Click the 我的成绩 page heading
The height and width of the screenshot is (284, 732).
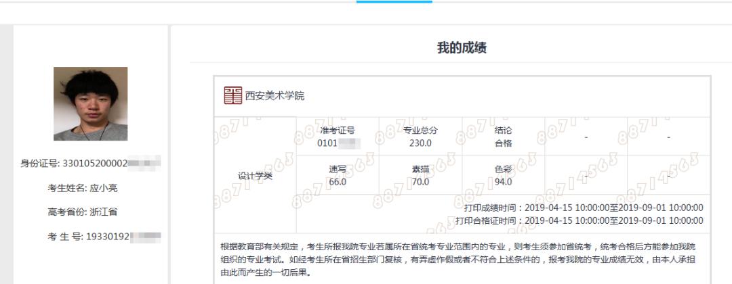click(x=462, y=48)
